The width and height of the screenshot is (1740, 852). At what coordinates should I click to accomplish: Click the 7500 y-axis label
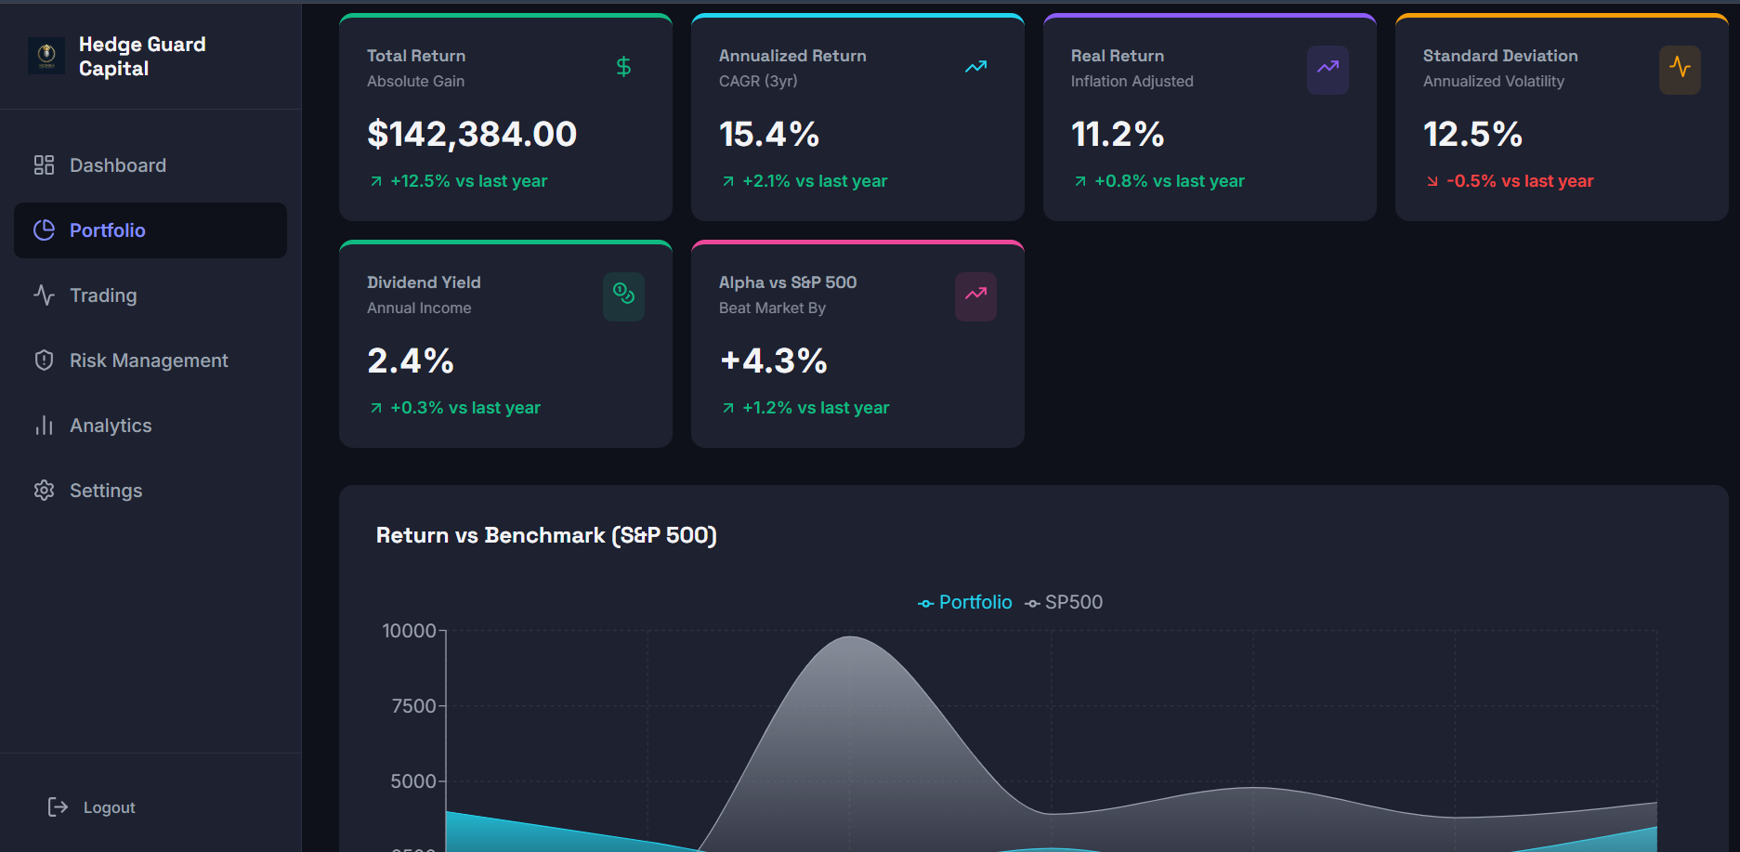click(413, 706)
